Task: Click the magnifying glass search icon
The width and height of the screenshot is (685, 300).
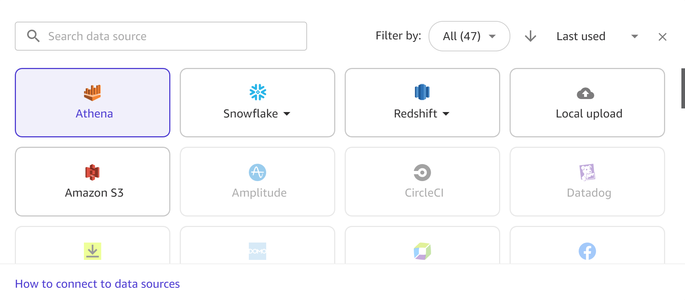Action: (34, 36)
